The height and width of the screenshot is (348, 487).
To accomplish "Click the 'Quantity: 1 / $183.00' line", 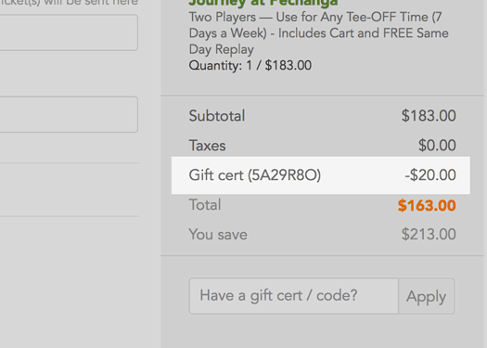I will coord(250,66).
